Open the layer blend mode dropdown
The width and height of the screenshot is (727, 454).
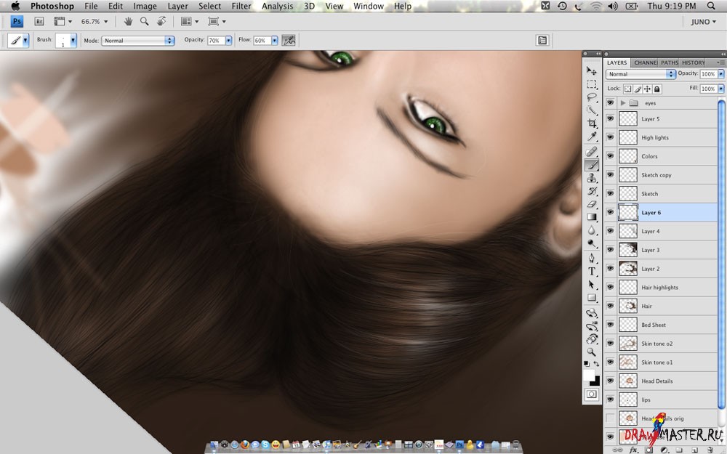(640, 74)
